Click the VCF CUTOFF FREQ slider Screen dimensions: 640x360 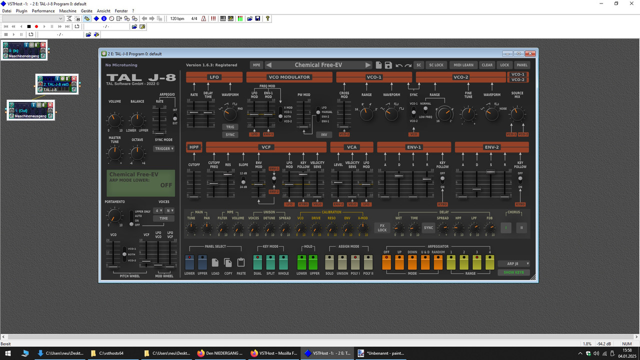(214, 184)
